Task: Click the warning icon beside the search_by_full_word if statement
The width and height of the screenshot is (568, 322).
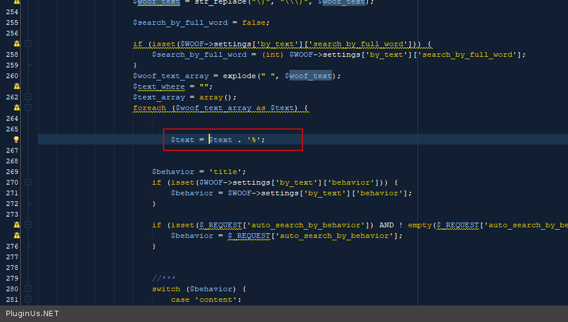Action: (17, 44)
